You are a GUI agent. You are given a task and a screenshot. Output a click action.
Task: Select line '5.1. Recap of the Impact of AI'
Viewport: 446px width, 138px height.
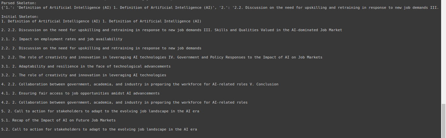[x=58, y=120]
